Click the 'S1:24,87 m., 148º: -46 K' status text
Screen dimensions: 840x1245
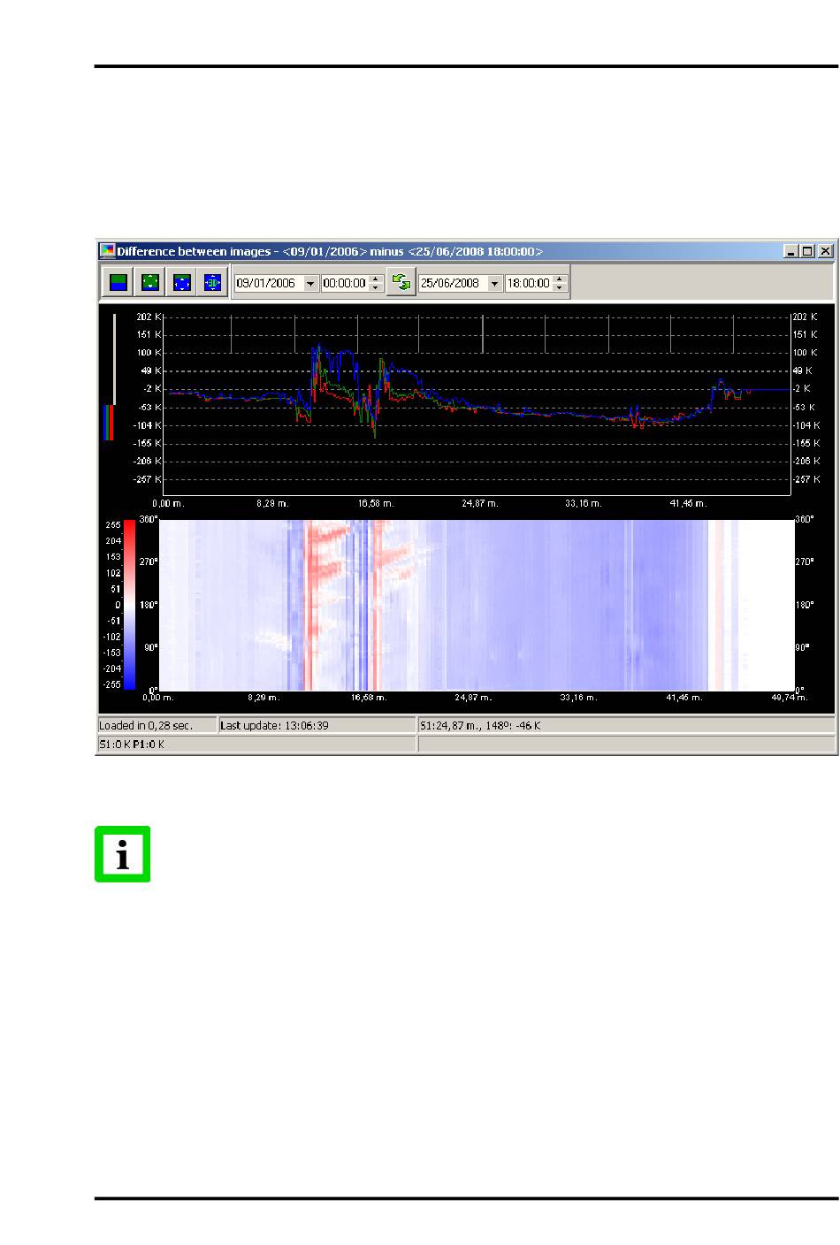pos(480,726)
